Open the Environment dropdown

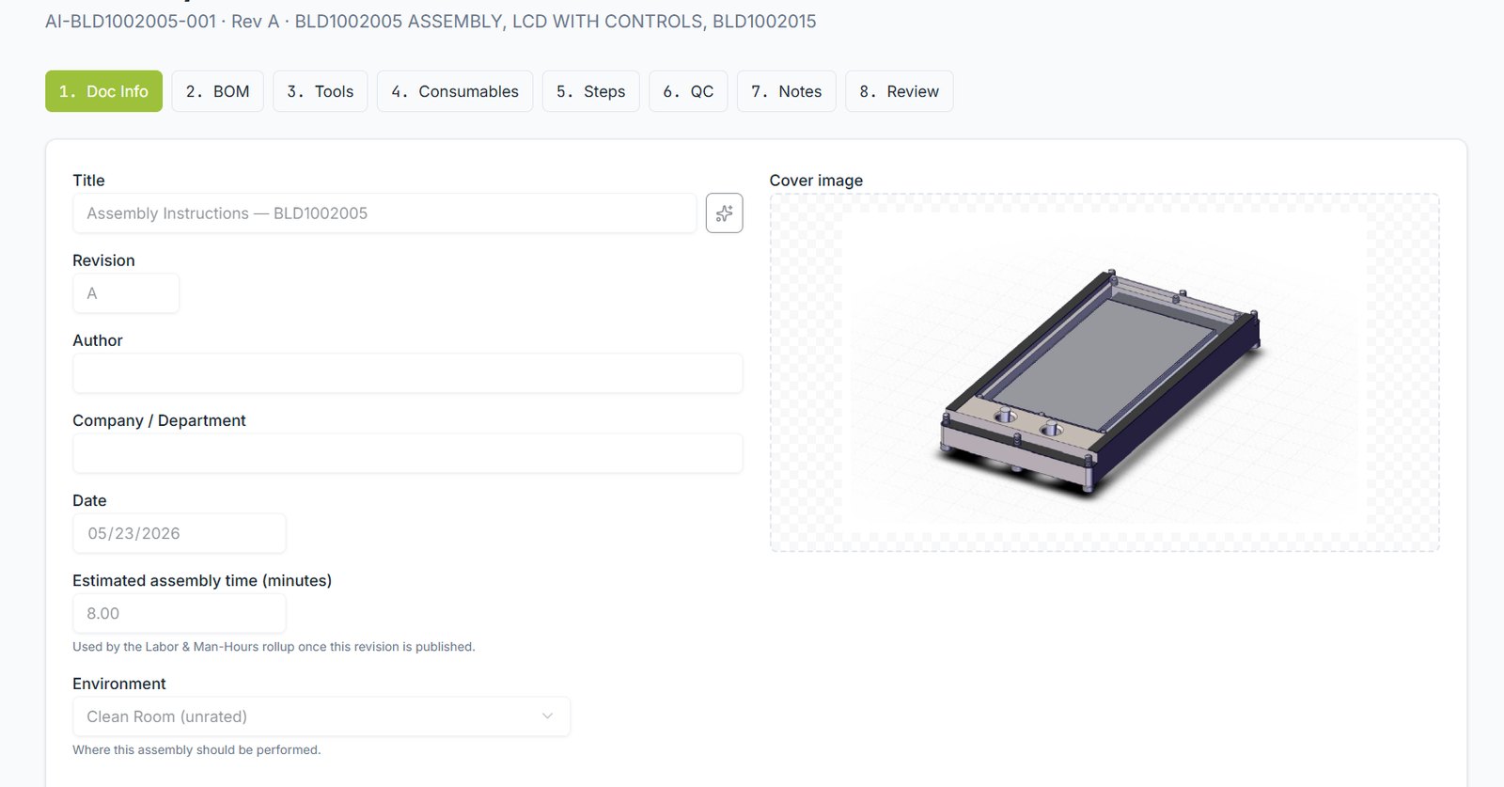[x=321, y=716]
